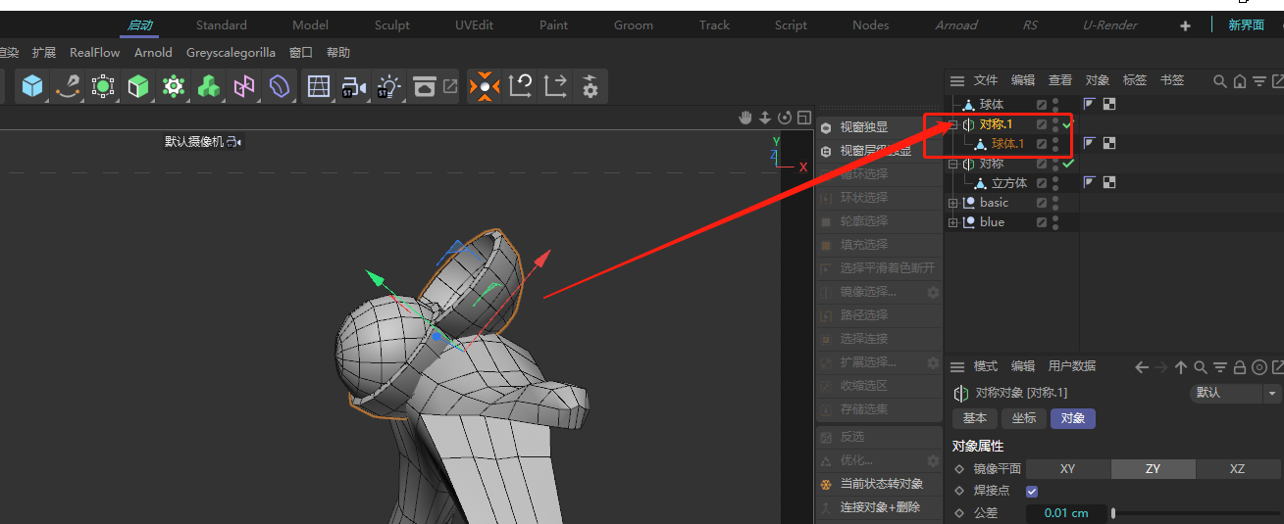The image size is (1284, 524).
Task: Open the Object Manager hamburger menu
Action: tap(957, 81)
